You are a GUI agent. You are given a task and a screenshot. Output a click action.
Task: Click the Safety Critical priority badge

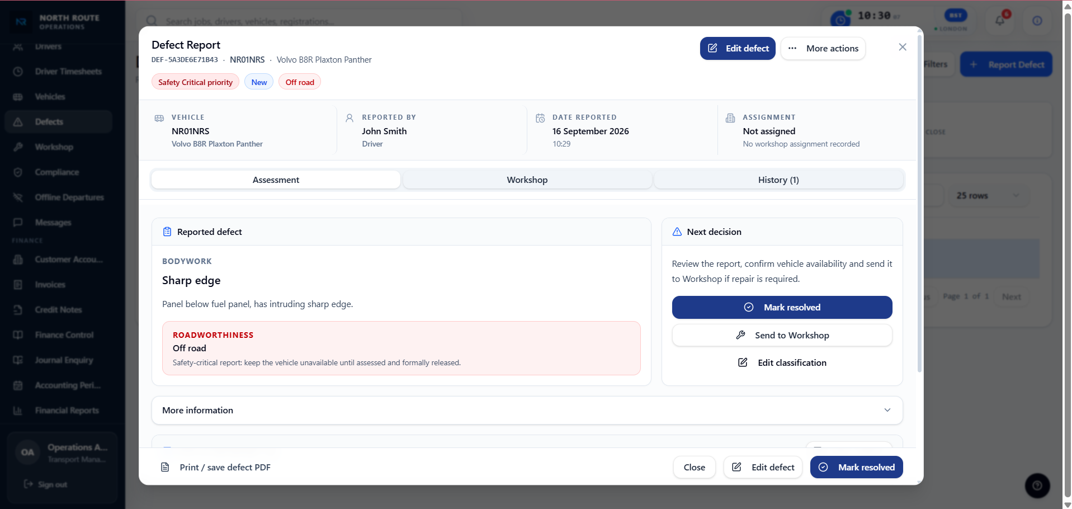(x=195, y=82)
